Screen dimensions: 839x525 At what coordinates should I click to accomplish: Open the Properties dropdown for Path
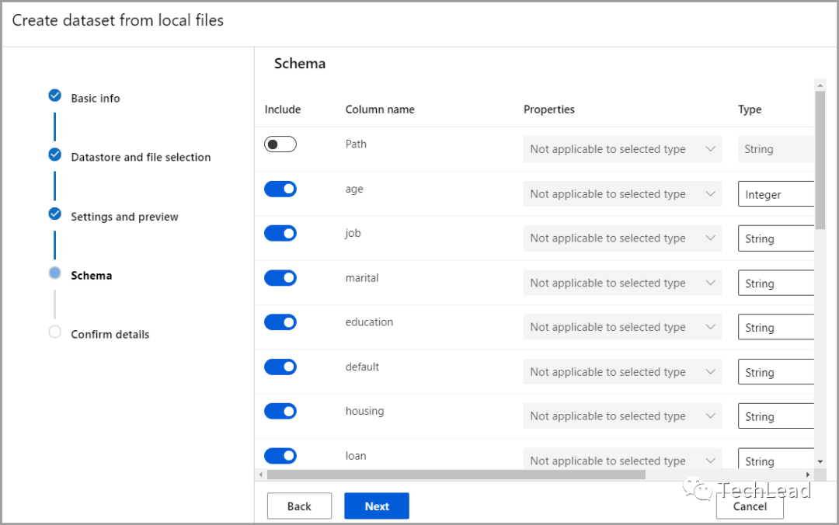click(x=621, y=148)
